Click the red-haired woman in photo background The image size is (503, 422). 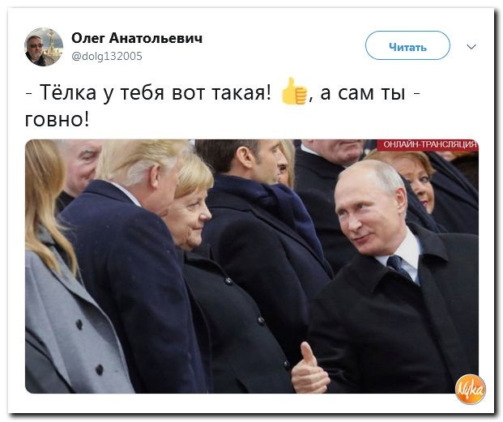point(417,180)
